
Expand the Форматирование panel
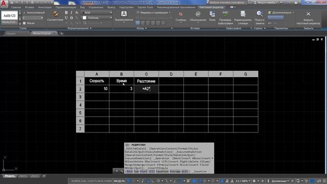[x=80, y=28]
